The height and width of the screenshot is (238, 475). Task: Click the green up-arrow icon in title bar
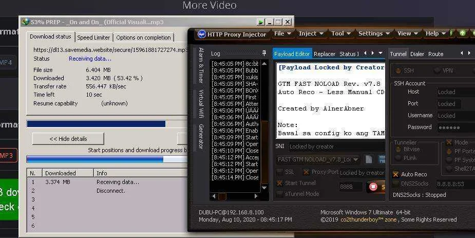[462, 33]
